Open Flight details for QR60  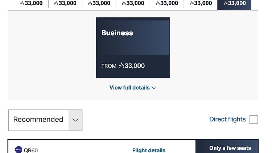[x=149, y=150]
